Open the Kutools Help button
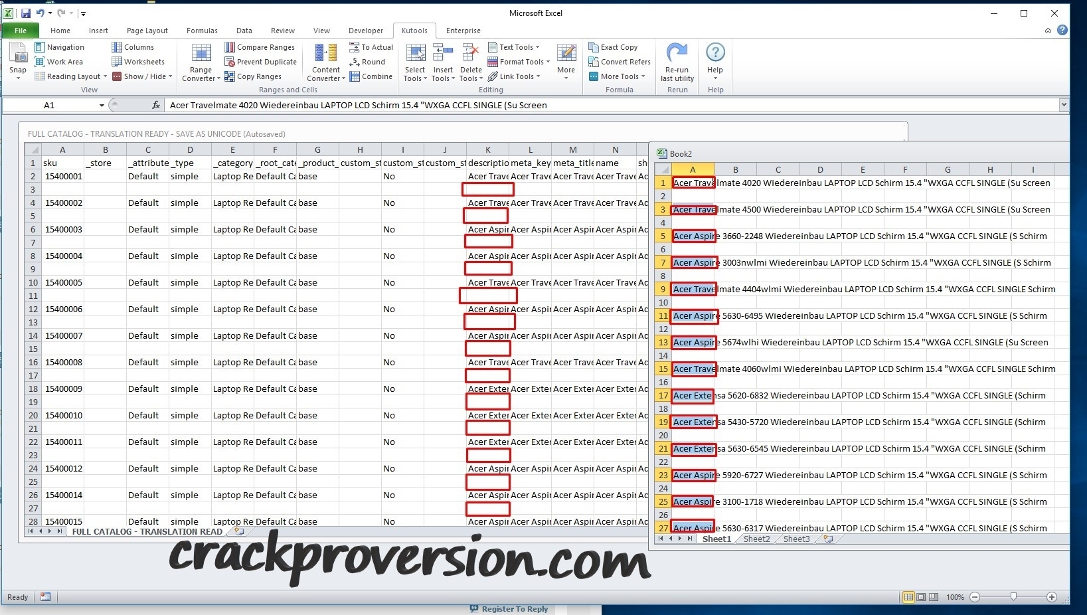The image size is (1087, 615). click(x=715, y=61)
